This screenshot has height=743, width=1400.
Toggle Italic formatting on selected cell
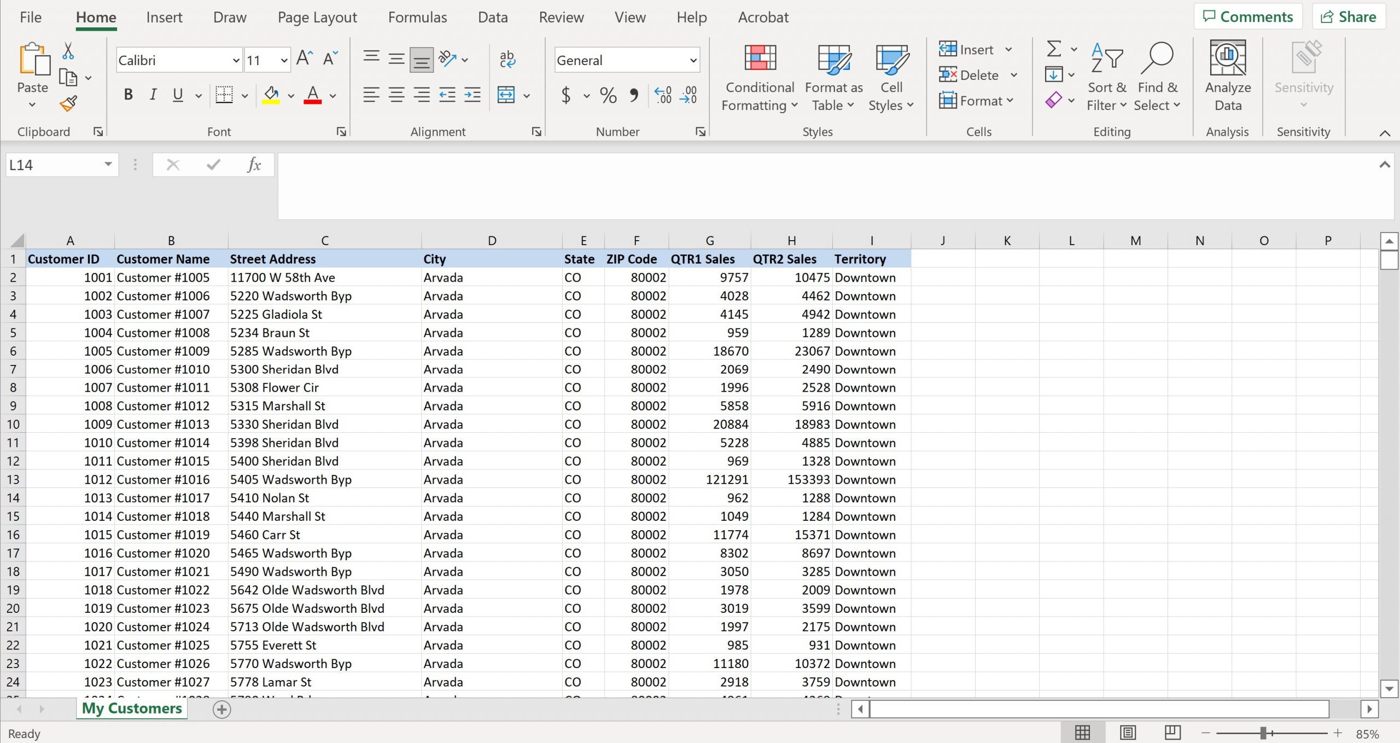[154, 95]
